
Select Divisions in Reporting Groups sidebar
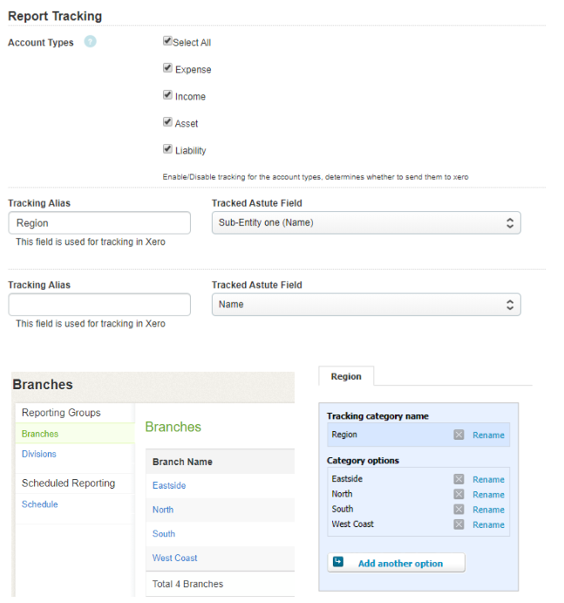39,454
